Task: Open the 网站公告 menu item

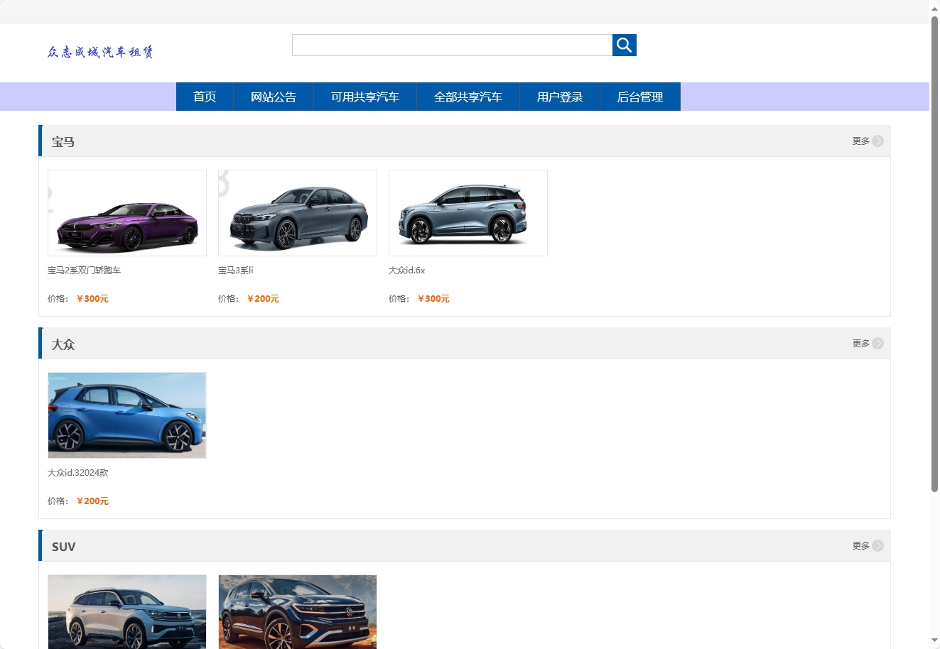Action: click(x=273, y=97)
